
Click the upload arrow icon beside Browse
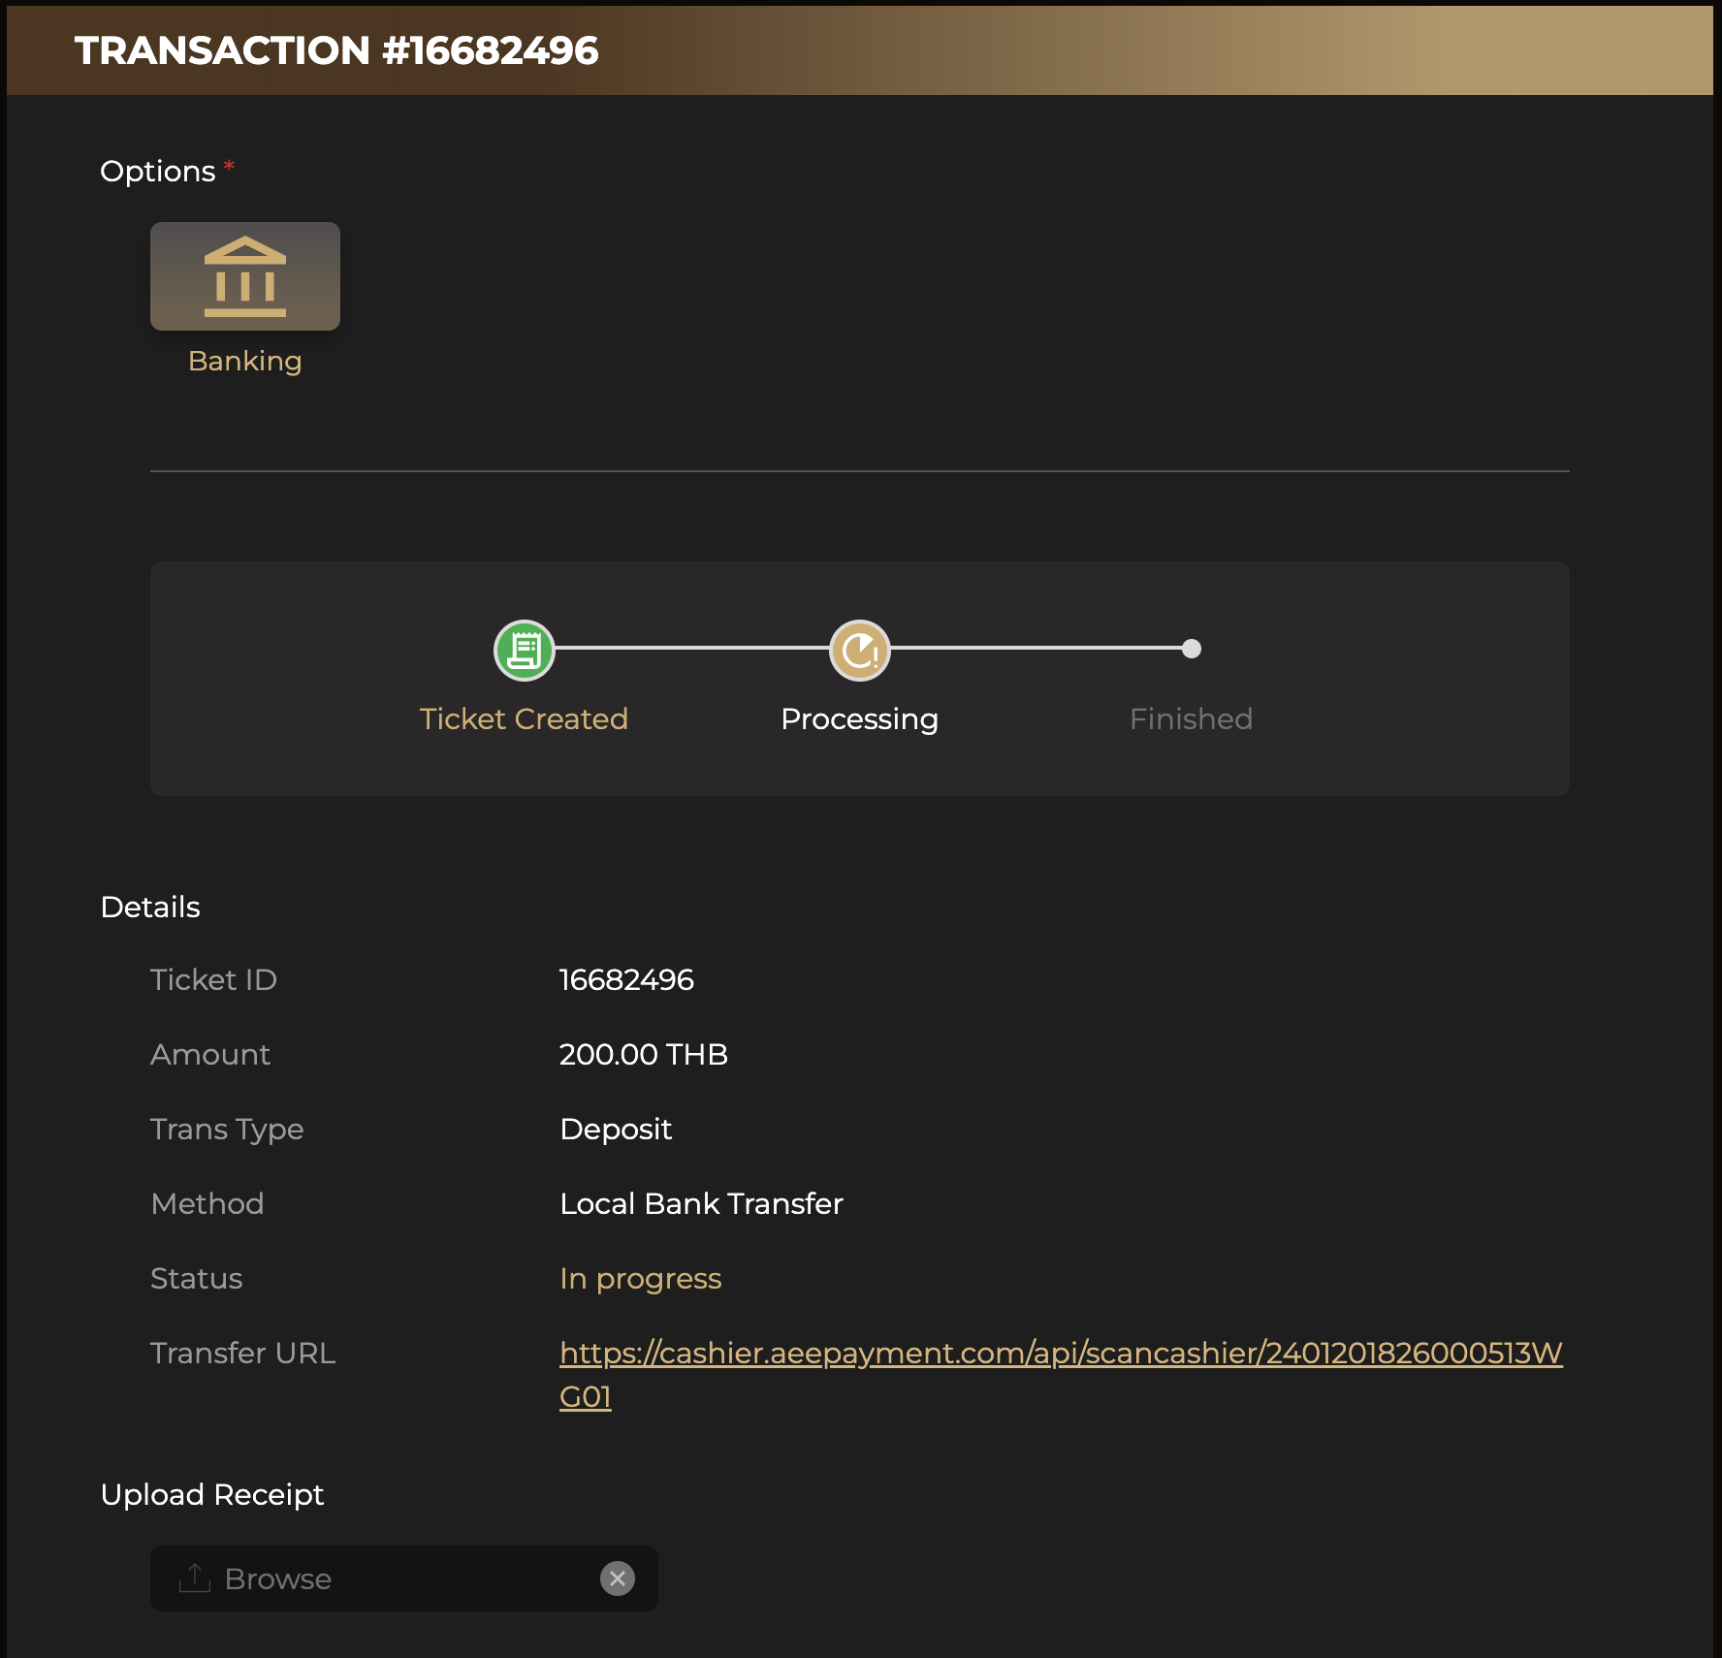195,1578
